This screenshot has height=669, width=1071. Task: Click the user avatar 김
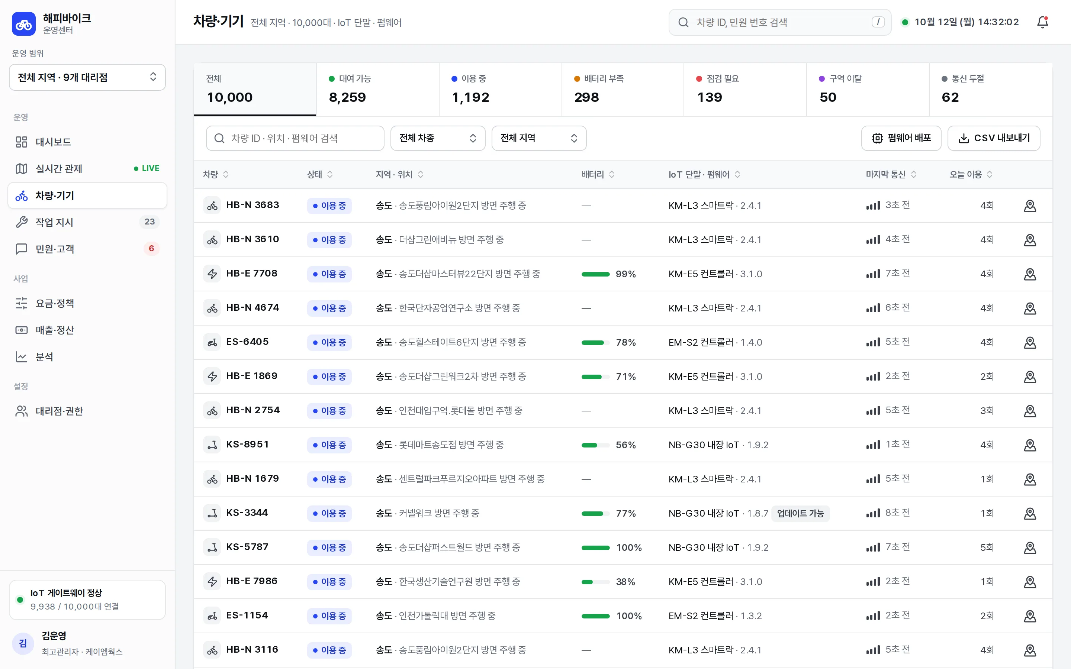pyautogui.click(x=23, y=643)
